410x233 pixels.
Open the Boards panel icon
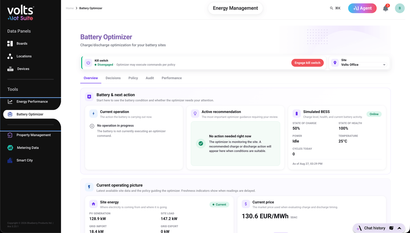coord(10,43)
